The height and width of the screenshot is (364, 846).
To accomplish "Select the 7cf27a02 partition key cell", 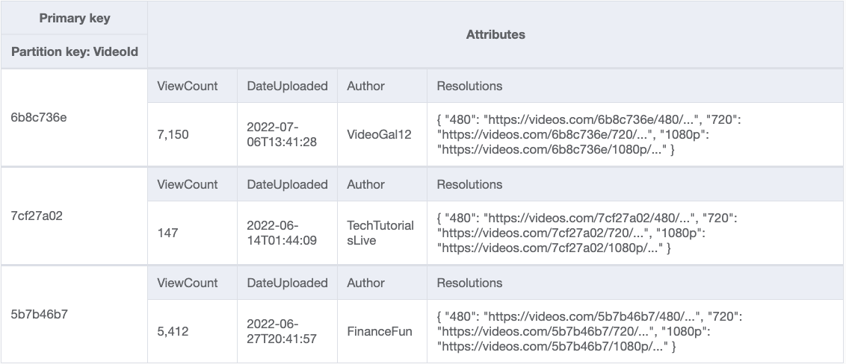I will point(39,215).
